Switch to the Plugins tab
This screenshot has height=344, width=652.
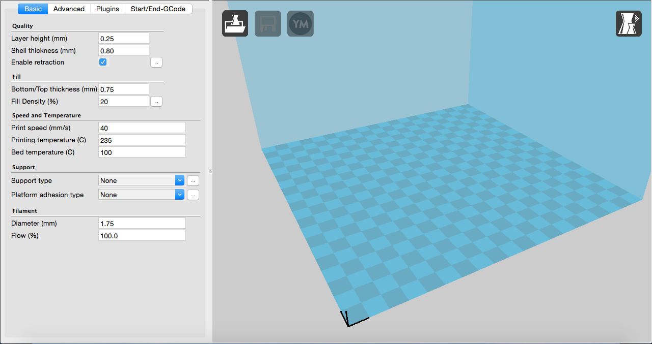[107, 9]
